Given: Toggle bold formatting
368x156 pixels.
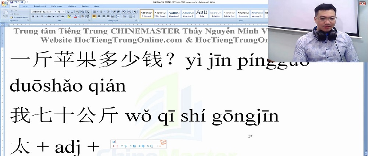Looking at the screenshot, I should (x=33, y=17).
